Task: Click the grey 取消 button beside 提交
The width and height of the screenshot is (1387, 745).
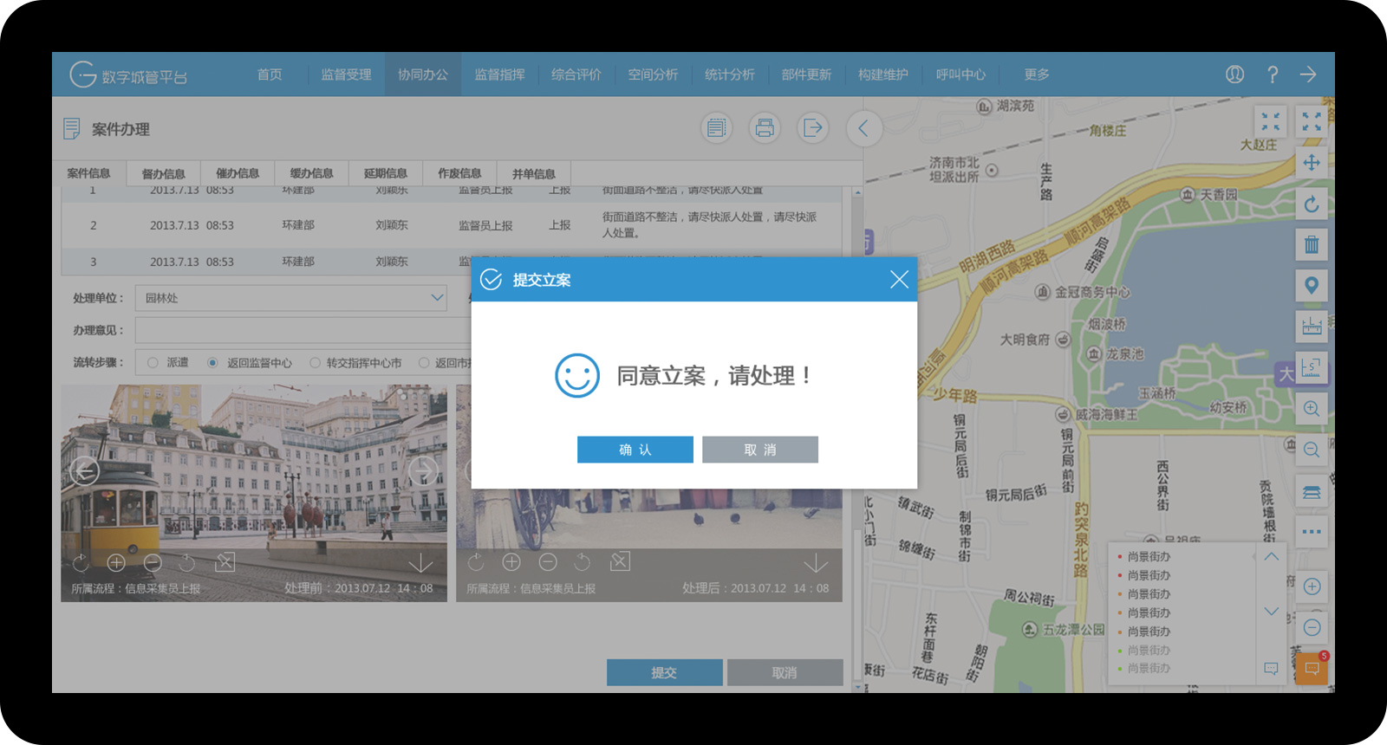Action: [x=785, y=672]
